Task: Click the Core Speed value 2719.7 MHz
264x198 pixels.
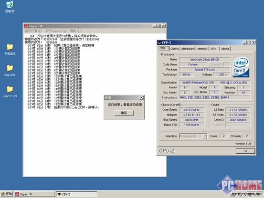Action: (191, 110)
